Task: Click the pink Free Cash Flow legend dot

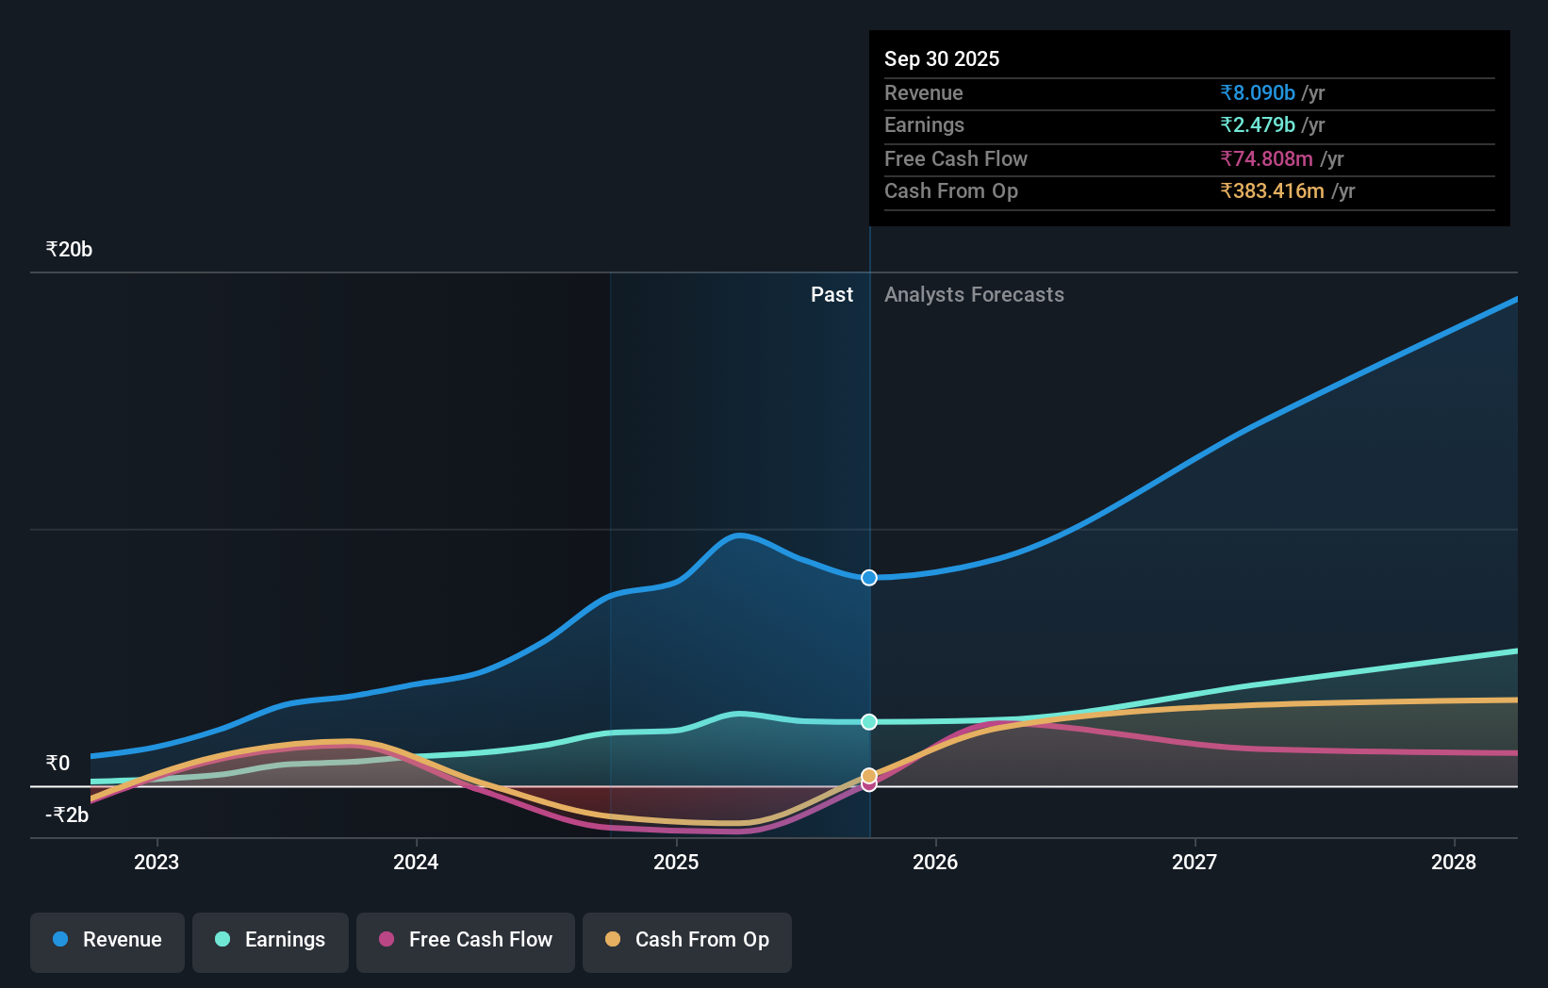Action: pos(386,940)
